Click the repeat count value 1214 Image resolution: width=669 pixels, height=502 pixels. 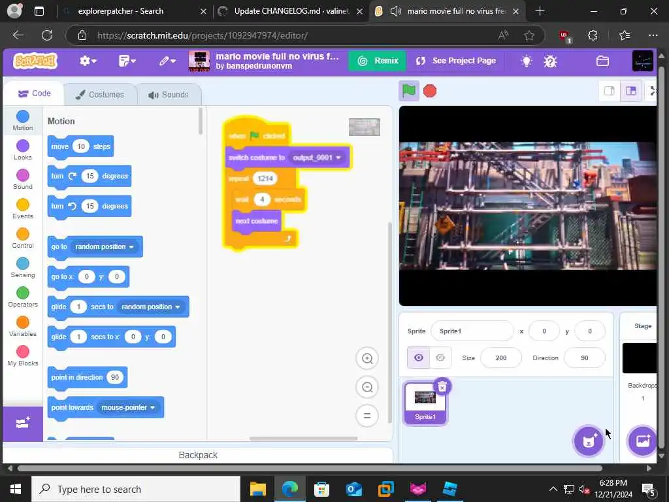click(265, 178)
